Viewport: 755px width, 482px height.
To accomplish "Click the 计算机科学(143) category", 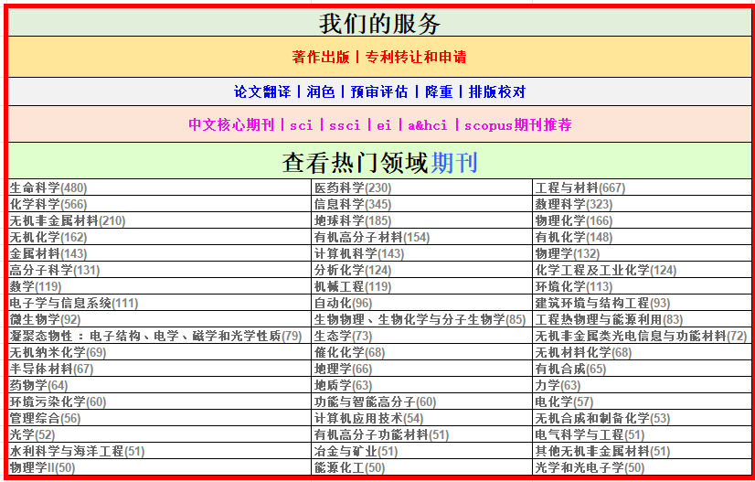I will [x=358, y=253].
